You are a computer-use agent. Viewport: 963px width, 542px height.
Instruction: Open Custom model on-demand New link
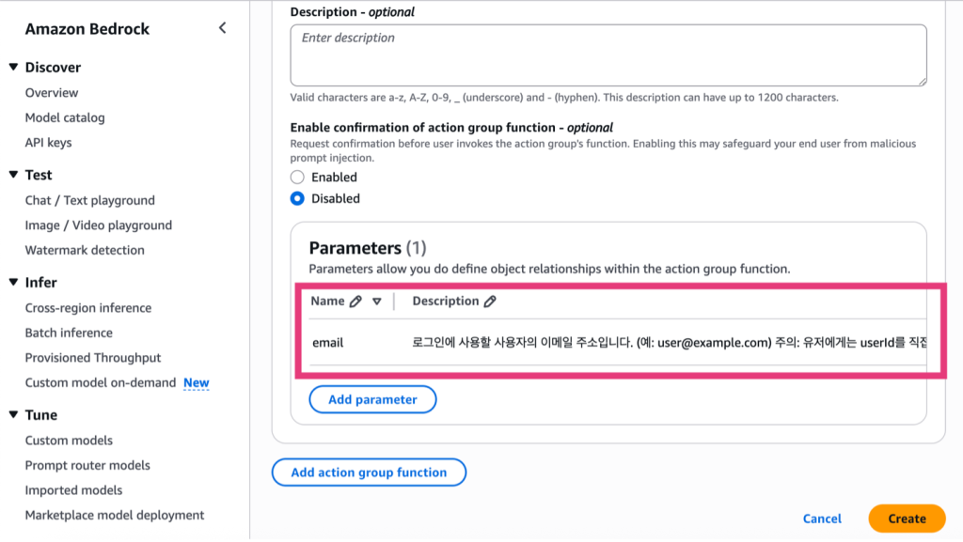(101, 382)
